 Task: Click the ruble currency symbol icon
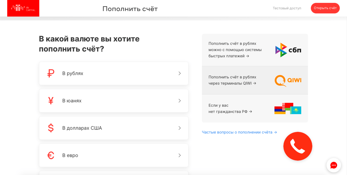[x=51, y=73]
